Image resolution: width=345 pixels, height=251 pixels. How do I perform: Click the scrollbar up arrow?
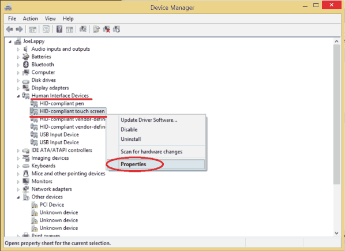tap(336, 41)
